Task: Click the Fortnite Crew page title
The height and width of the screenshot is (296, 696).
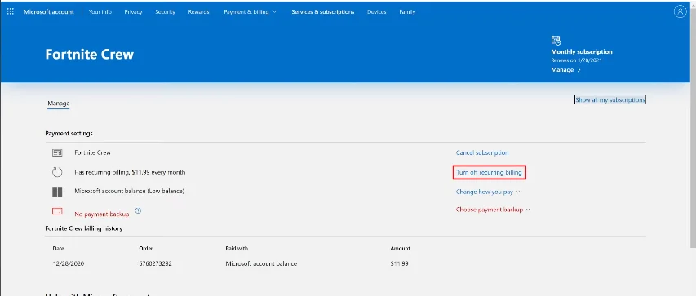Action: [x=90, y=55]
